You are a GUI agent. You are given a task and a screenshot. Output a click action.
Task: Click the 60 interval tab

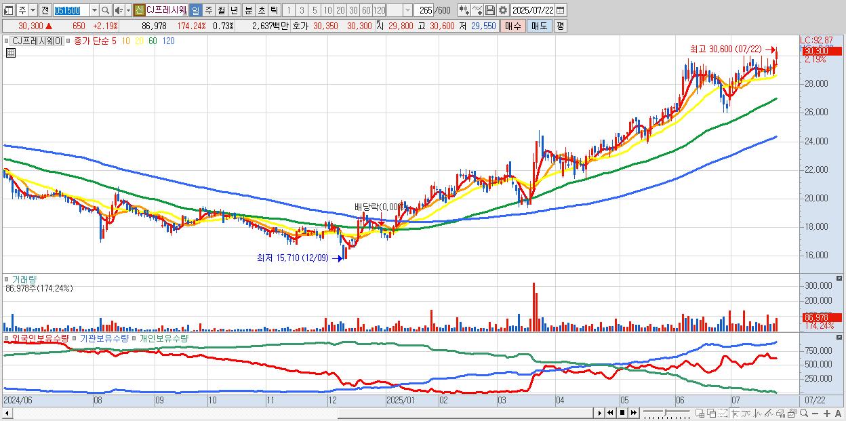coord(366,11)
